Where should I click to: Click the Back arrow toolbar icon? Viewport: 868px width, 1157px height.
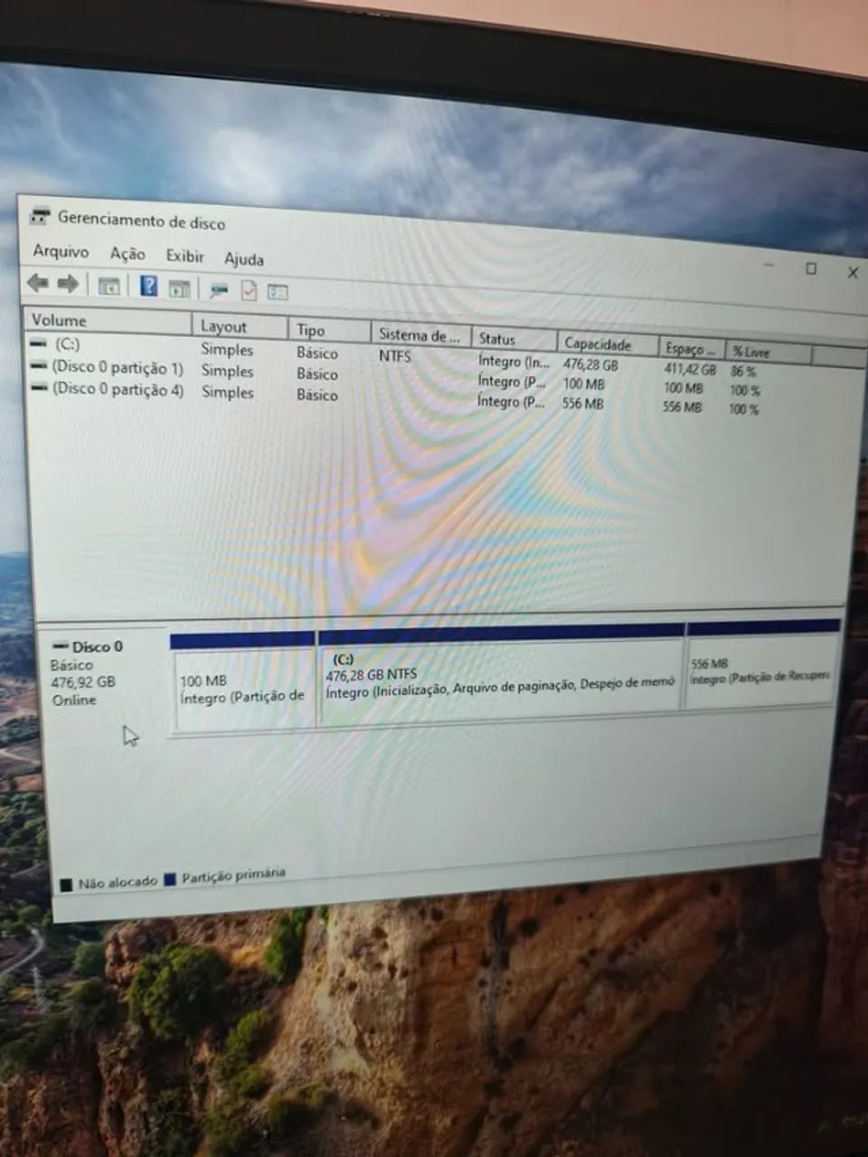pyautogui.click(x=38, y=283)
